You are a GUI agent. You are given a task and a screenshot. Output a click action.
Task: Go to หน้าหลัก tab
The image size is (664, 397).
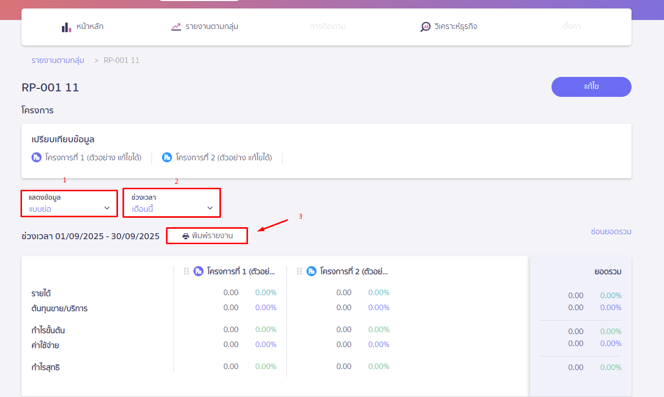(x=90, y=27)
